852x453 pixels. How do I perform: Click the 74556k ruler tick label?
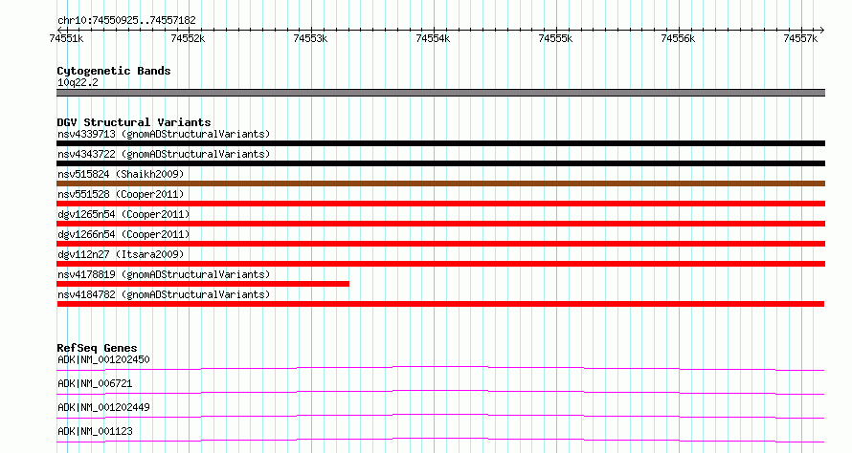click(678, 38)
